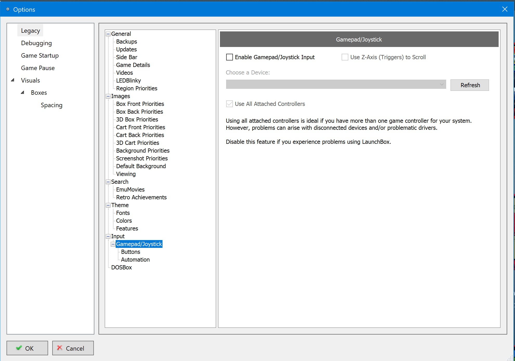This screenshot has height=361, width=515.
Task: Select the Legacy category
Action: tap(30, 31)
